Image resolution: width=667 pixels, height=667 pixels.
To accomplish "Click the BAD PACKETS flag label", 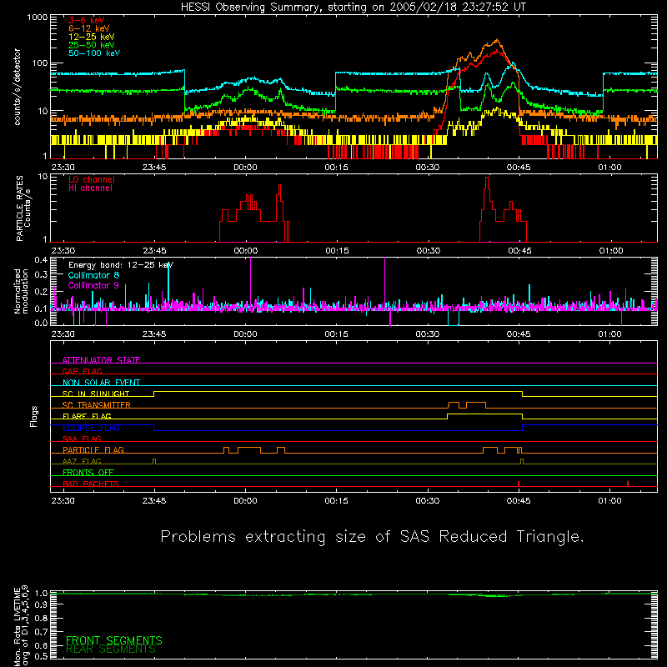I will click(91, 484).
